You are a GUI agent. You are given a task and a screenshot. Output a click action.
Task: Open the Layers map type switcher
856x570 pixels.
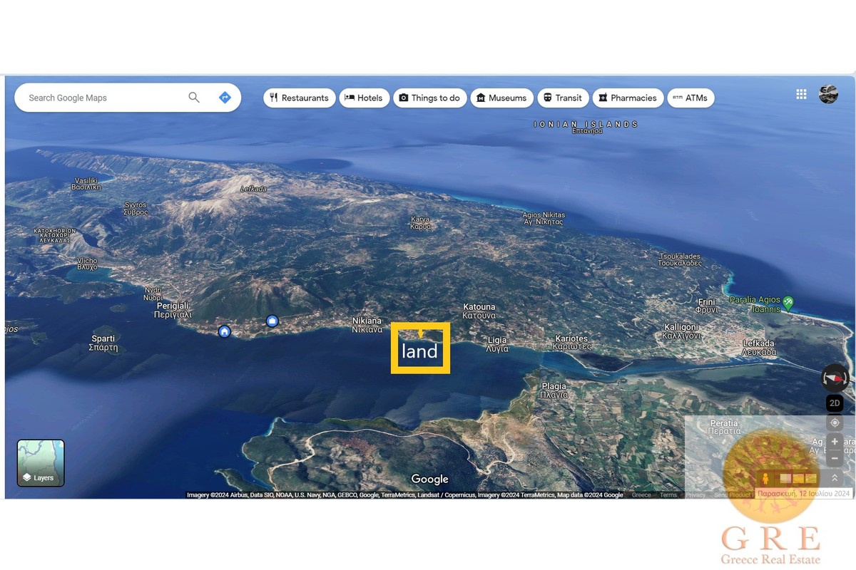point(41,463)
